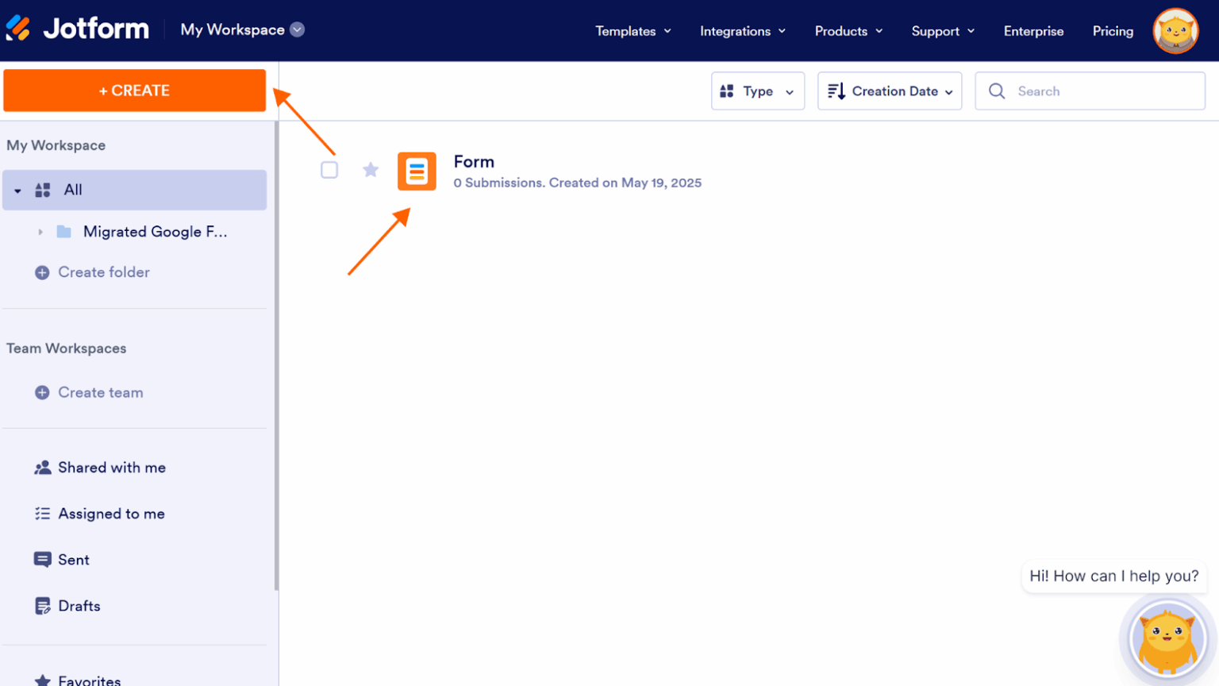
Task: Open the Pricing page link
Action: [1113, 31]
